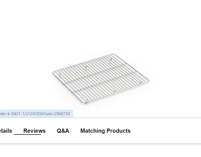
Task: Click the rack's rubber foot near the left corner
Action: [60, 75]
